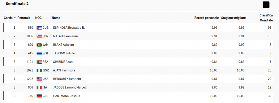279x103 pixels.
Task: Collapse the Semifinale 2 section
Action: 266,5
